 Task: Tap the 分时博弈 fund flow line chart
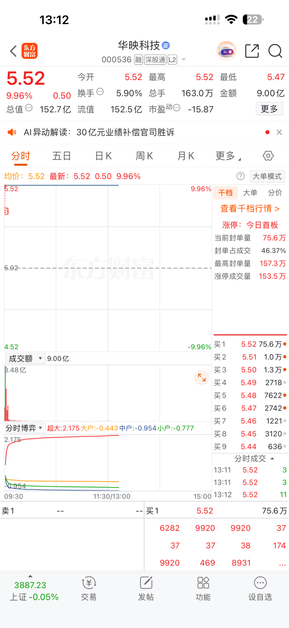(x=108, y=463)
